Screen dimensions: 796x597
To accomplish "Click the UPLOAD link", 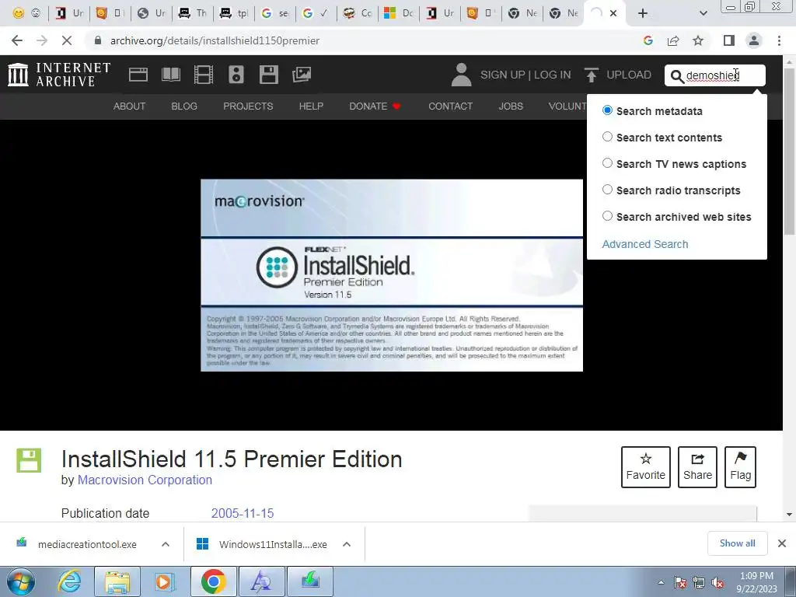I will coord(628,75).
